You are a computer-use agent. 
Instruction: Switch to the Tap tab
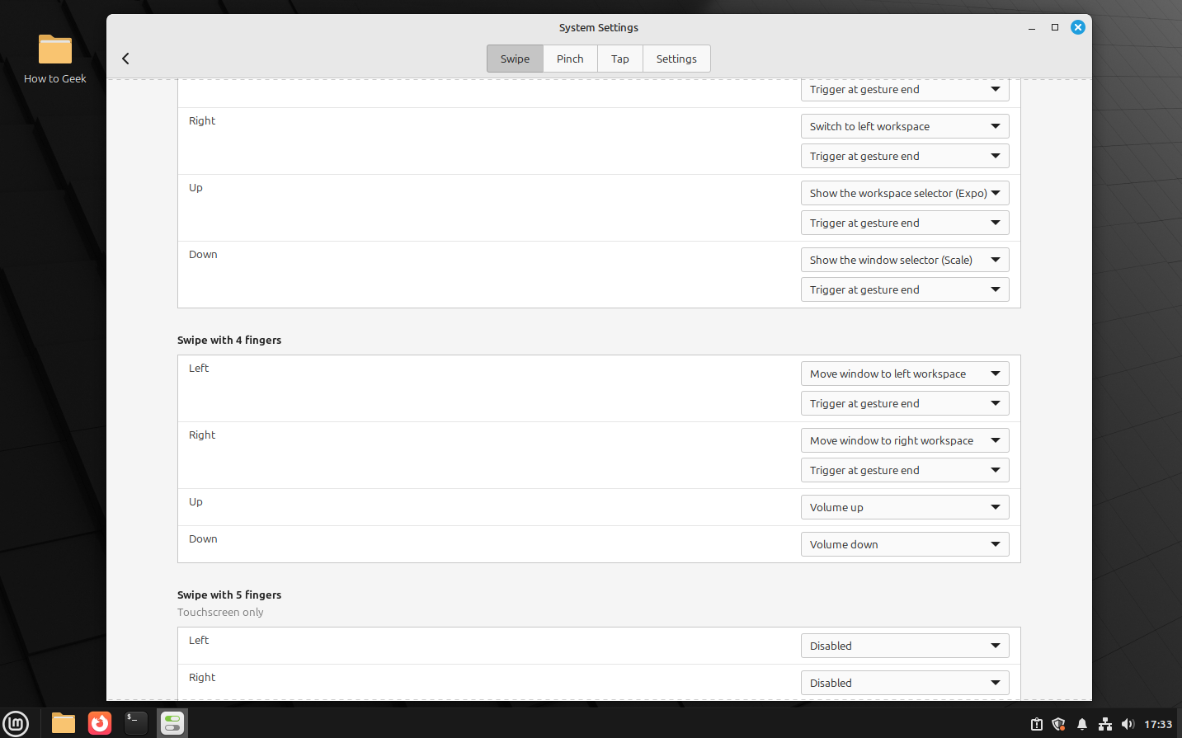coord(619,59)
